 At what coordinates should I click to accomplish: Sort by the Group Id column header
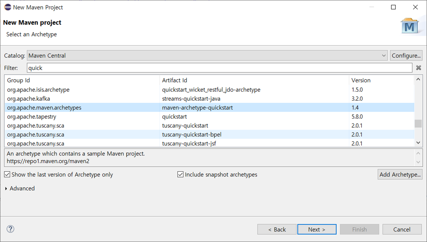[82, 80]
